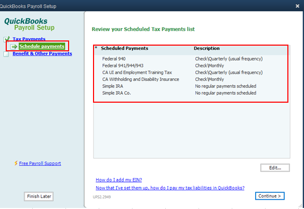
Task: Open link about paying tax liabilities in QuickBooks
Action: click(170, 188)
